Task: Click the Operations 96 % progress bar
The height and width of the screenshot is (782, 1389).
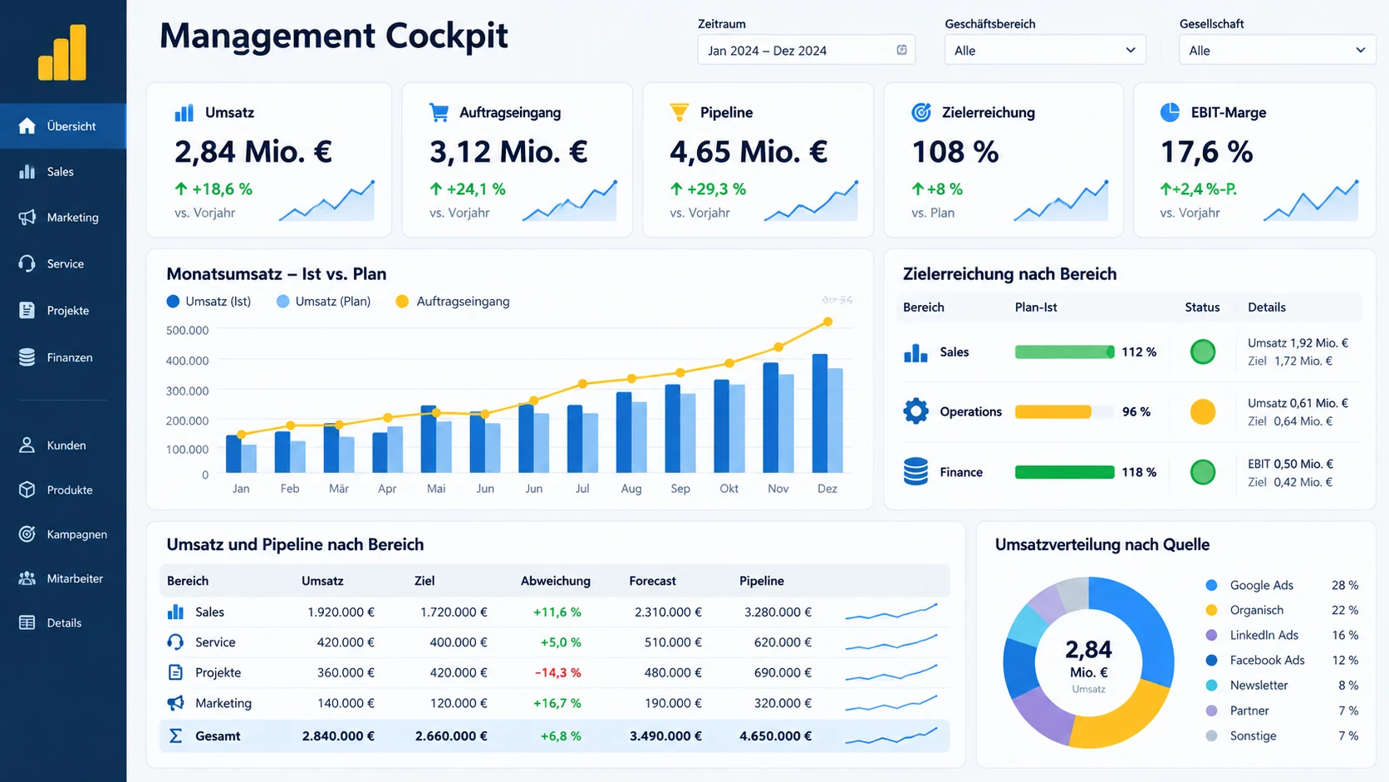Action: point(1065,412)
